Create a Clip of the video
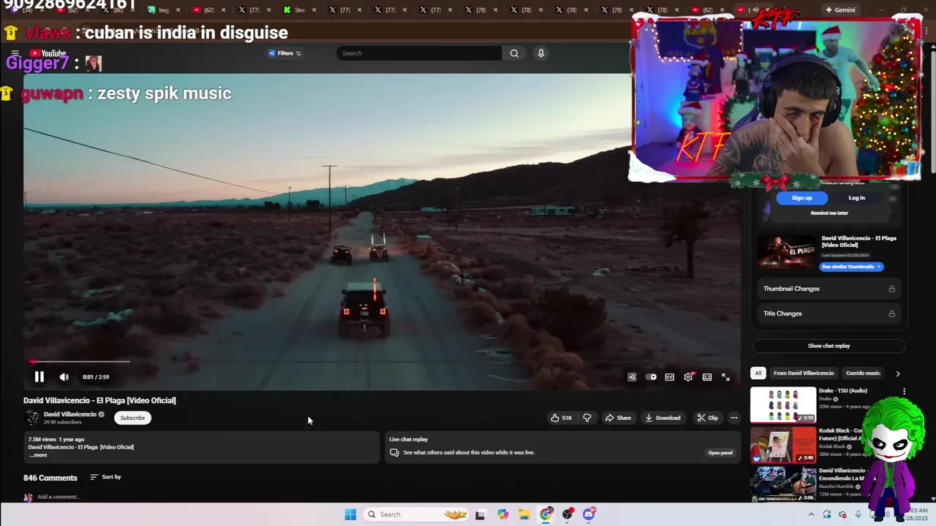This screenshot has width=936, height=526. pyautogui.click(x=708, y=418)
